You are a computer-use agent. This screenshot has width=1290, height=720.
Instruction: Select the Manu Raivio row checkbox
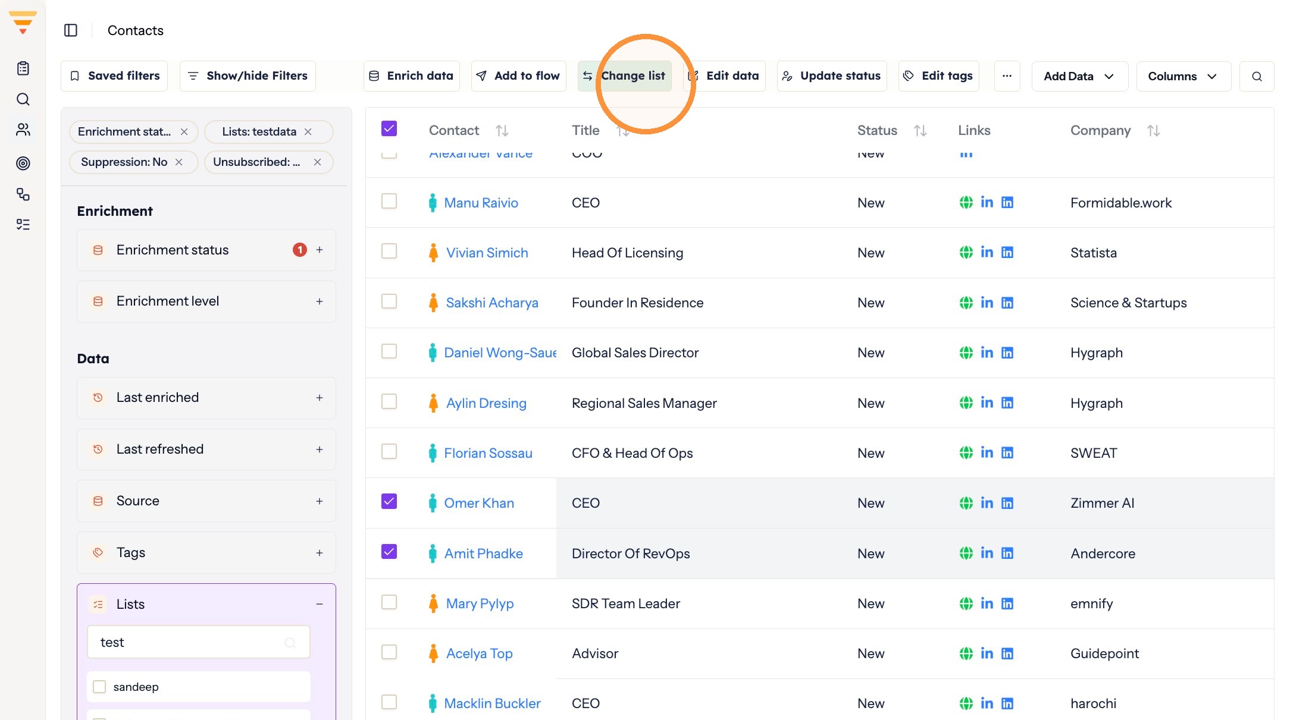(389, 201)
